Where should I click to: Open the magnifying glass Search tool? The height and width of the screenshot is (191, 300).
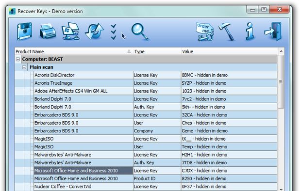click(x=140, y=32)
